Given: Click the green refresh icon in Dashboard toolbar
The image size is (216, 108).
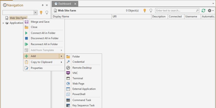Looking at the screenshot, I should click(203, 11).
